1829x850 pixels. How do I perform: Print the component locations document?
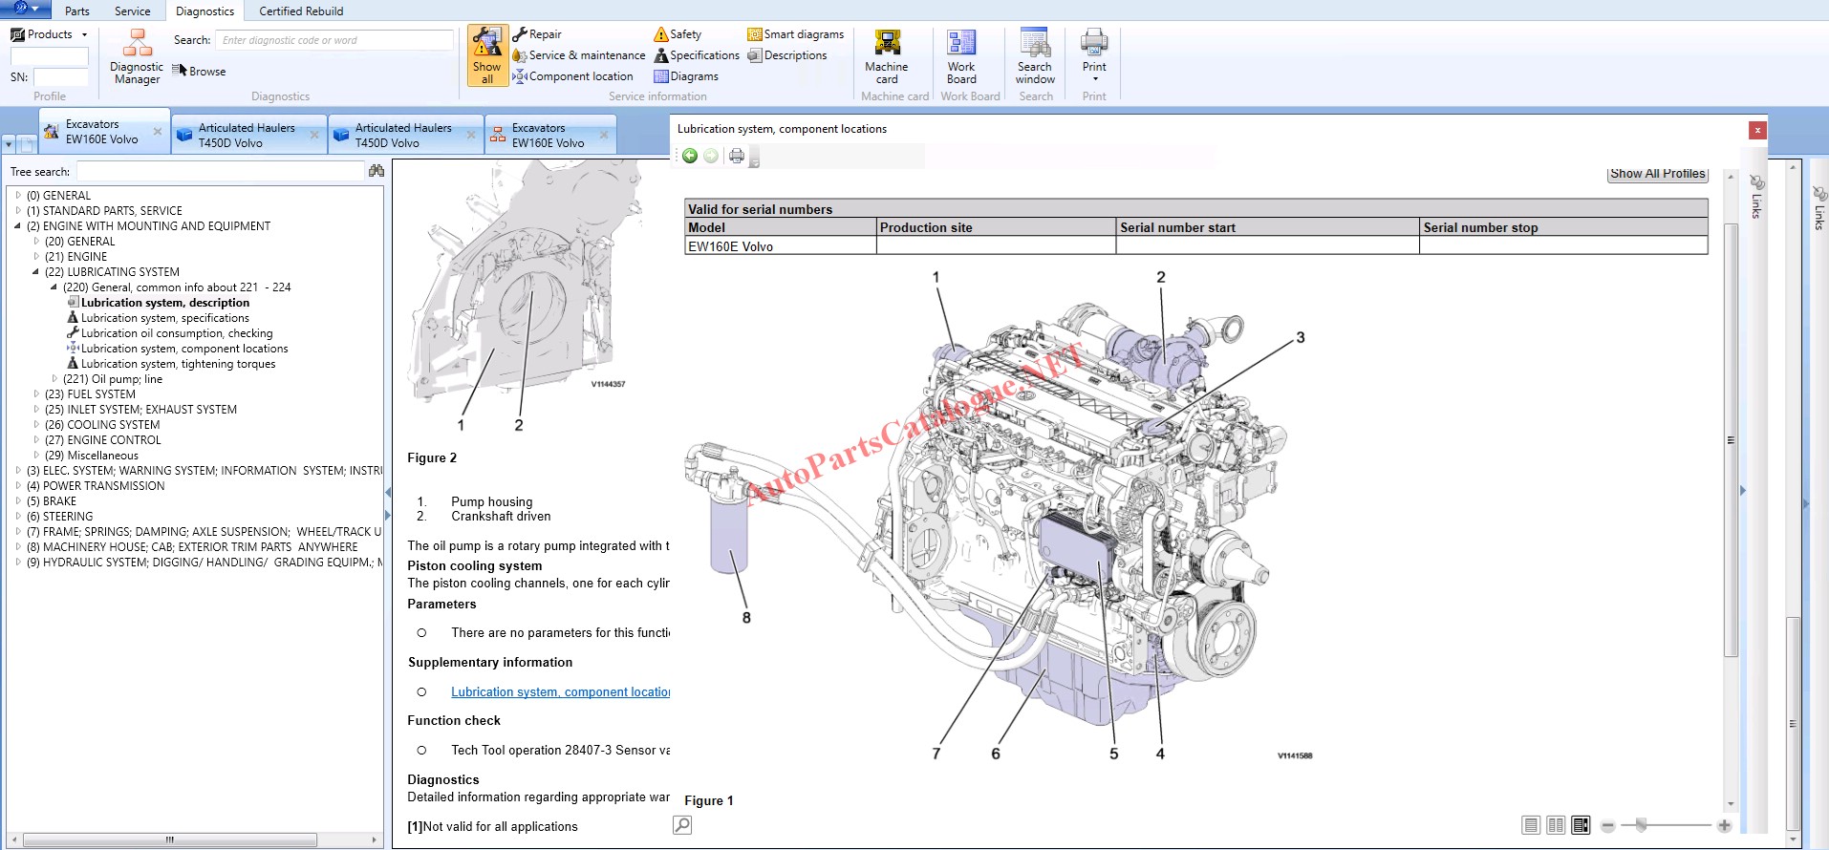(x=736, y=156)
